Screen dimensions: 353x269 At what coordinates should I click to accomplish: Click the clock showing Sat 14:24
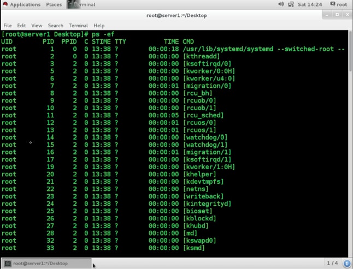click(310, 4)
